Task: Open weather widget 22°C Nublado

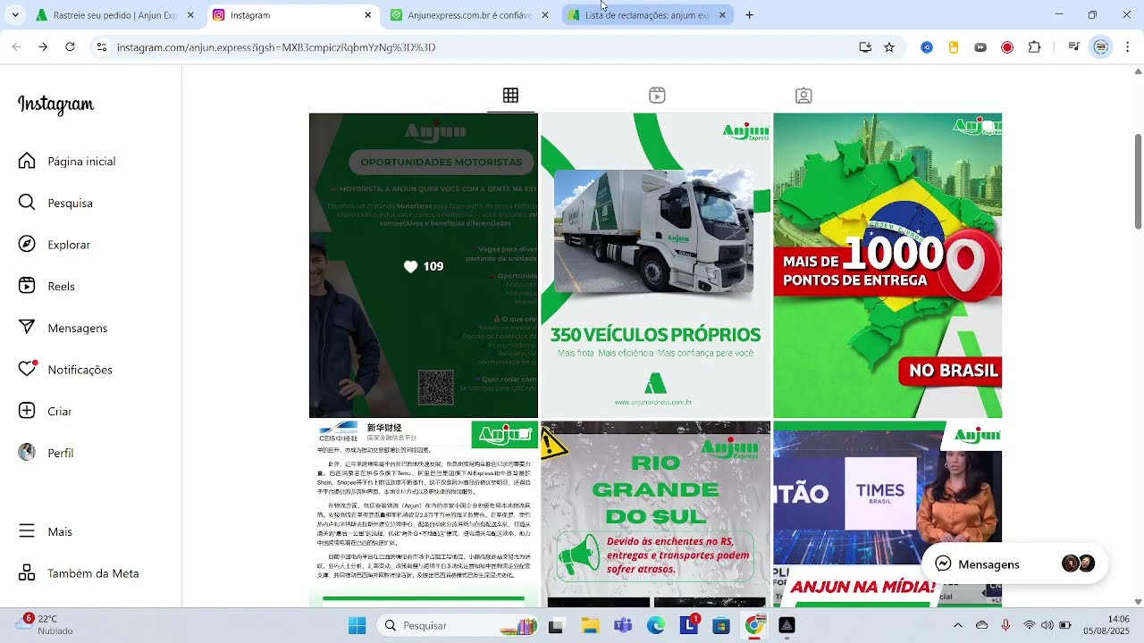Action: (x=43, y=624)
